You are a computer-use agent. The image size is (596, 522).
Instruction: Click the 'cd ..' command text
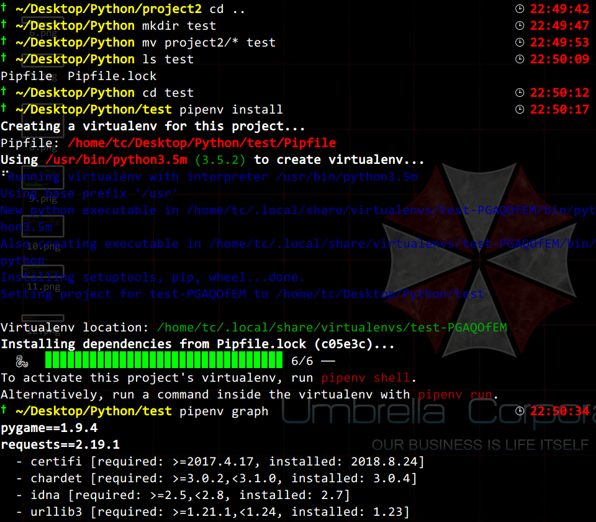(227, 9)
